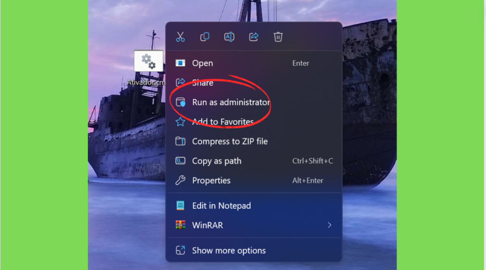Click the shield icon beside Run as administrator
This screenshot has height=270, width=486.
(180, 102)
